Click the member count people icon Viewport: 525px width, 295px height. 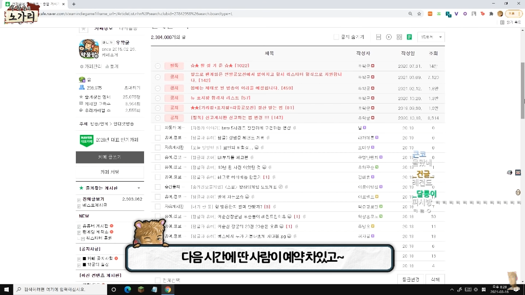82,88
